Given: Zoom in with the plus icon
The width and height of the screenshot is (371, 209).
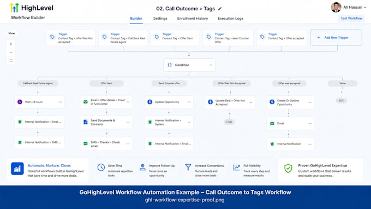Looking at the screenshot, I should [x=11, y=44].
